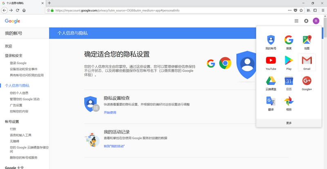Click the 隐私设置检查 heading
Viewport: 327px width, 169px height.
click(117, 98)
